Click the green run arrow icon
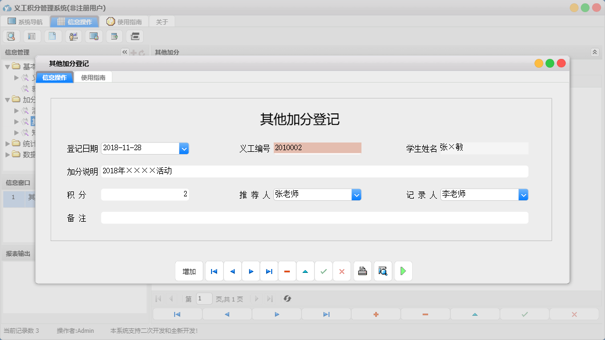605x340 pixels. point(403,271)
